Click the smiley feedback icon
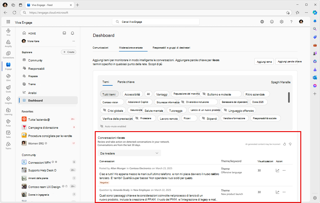 coord(272,21)
